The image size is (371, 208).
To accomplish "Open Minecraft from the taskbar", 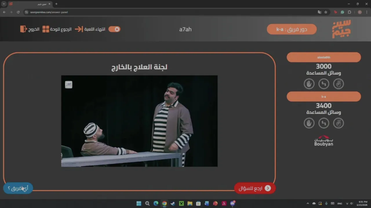I will pos(181,203).
